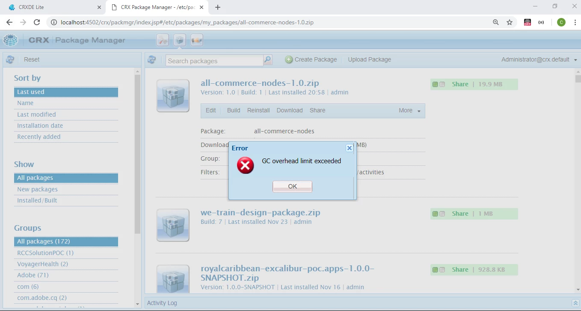581x311 pixels.
Task: Toggle green status box of royalcaribbean package
Action: pyautogui.click(x=435, y=270)
